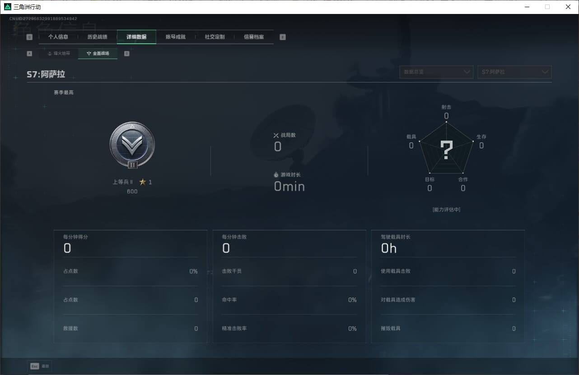579x375 pixels.
Task: Click the 救援数 row label
Action: click(x=71, y=329)
